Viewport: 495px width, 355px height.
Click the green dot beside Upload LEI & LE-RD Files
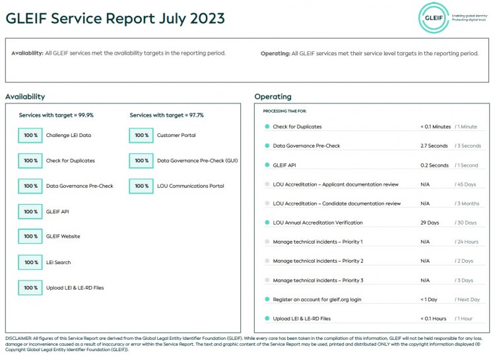tap(267, 319)
